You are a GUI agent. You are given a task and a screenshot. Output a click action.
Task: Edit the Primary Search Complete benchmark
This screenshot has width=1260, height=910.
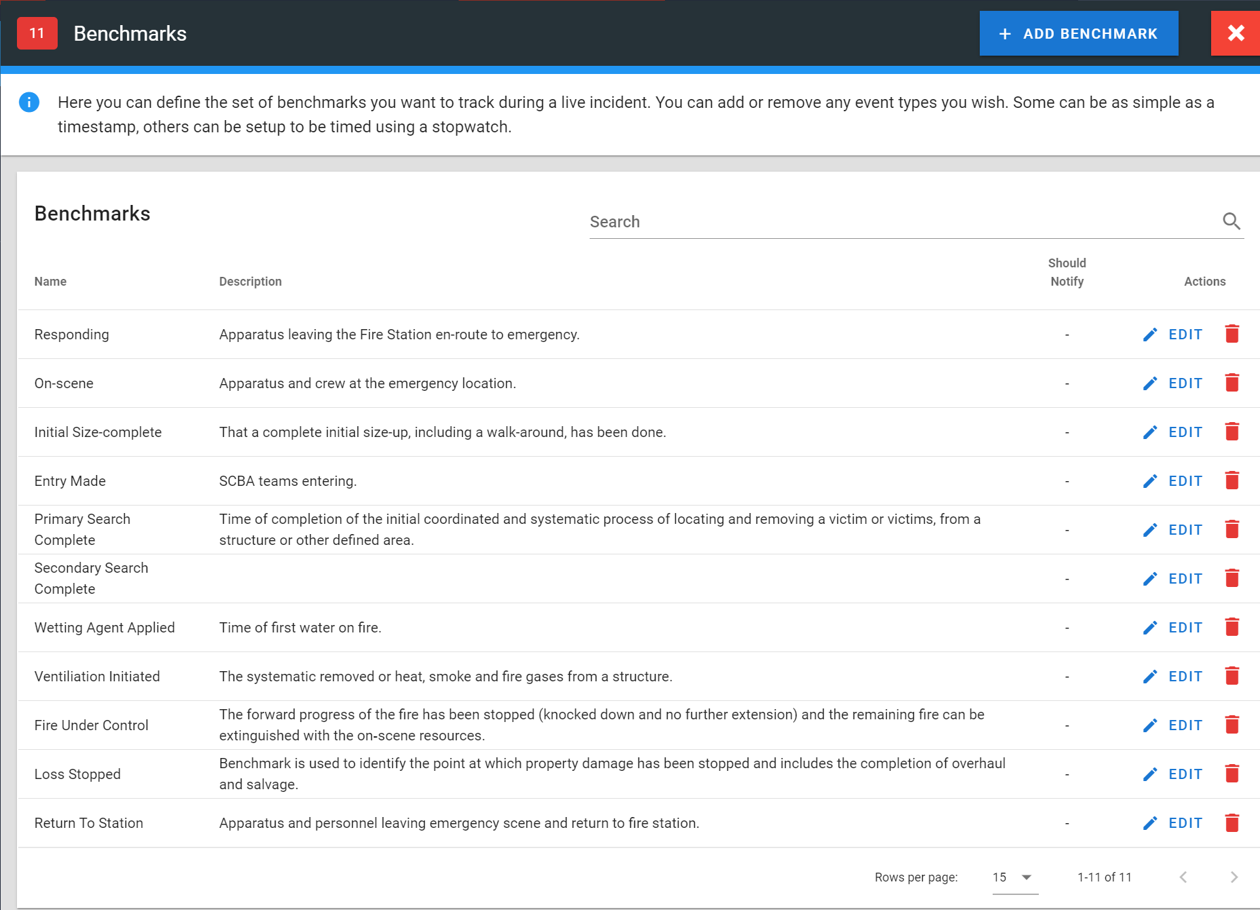(1173, 530)
